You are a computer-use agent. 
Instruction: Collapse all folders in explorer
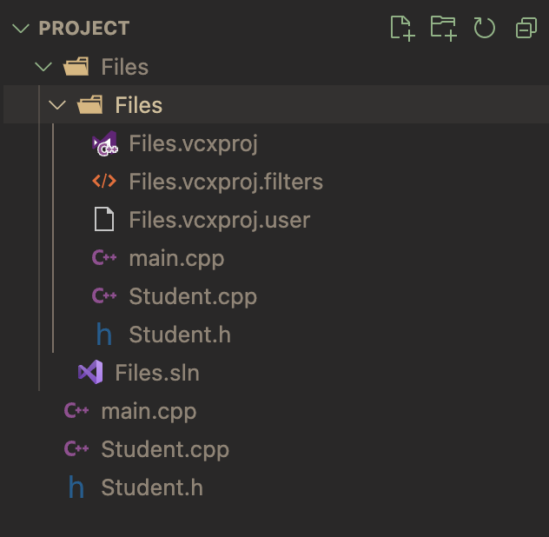pos(526,28)
